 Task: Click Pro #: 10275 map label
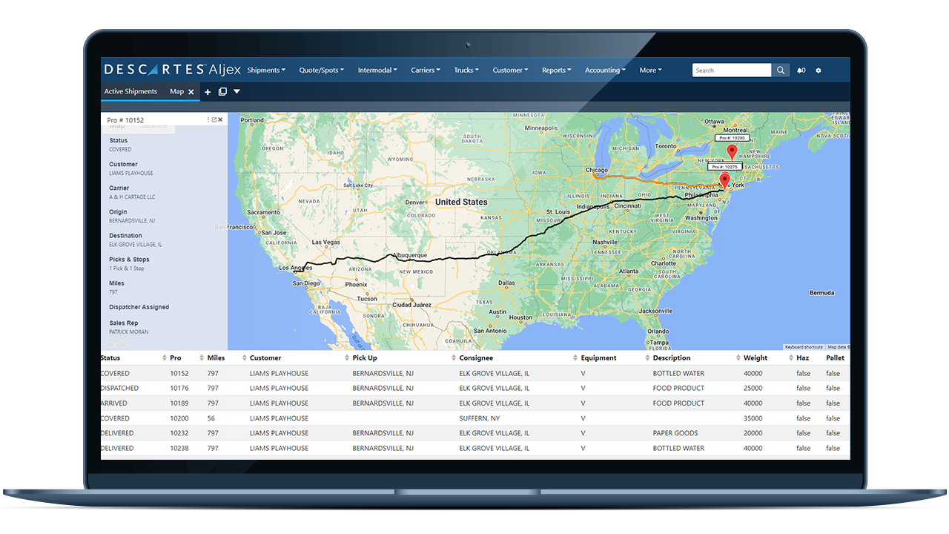725,167
